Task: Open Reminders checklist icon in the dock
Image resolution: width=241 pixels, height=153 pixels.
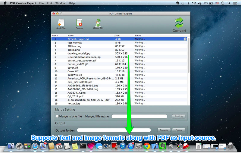Action: (x=67, y=146)
